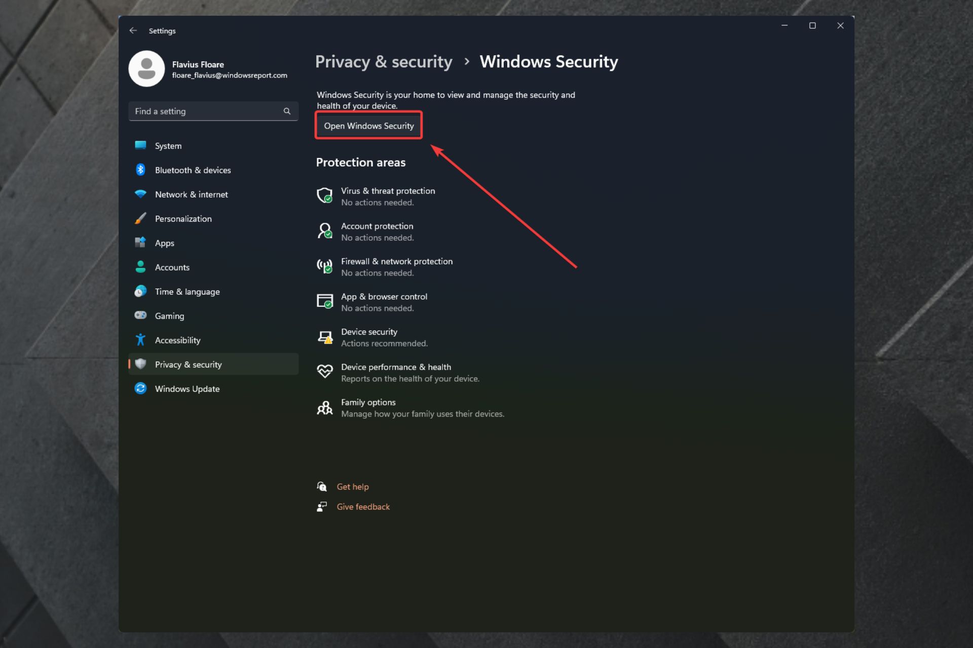Click the Bluetooth icon in sidebar
This screenshot has height=648, width=973.
(140, 170)
